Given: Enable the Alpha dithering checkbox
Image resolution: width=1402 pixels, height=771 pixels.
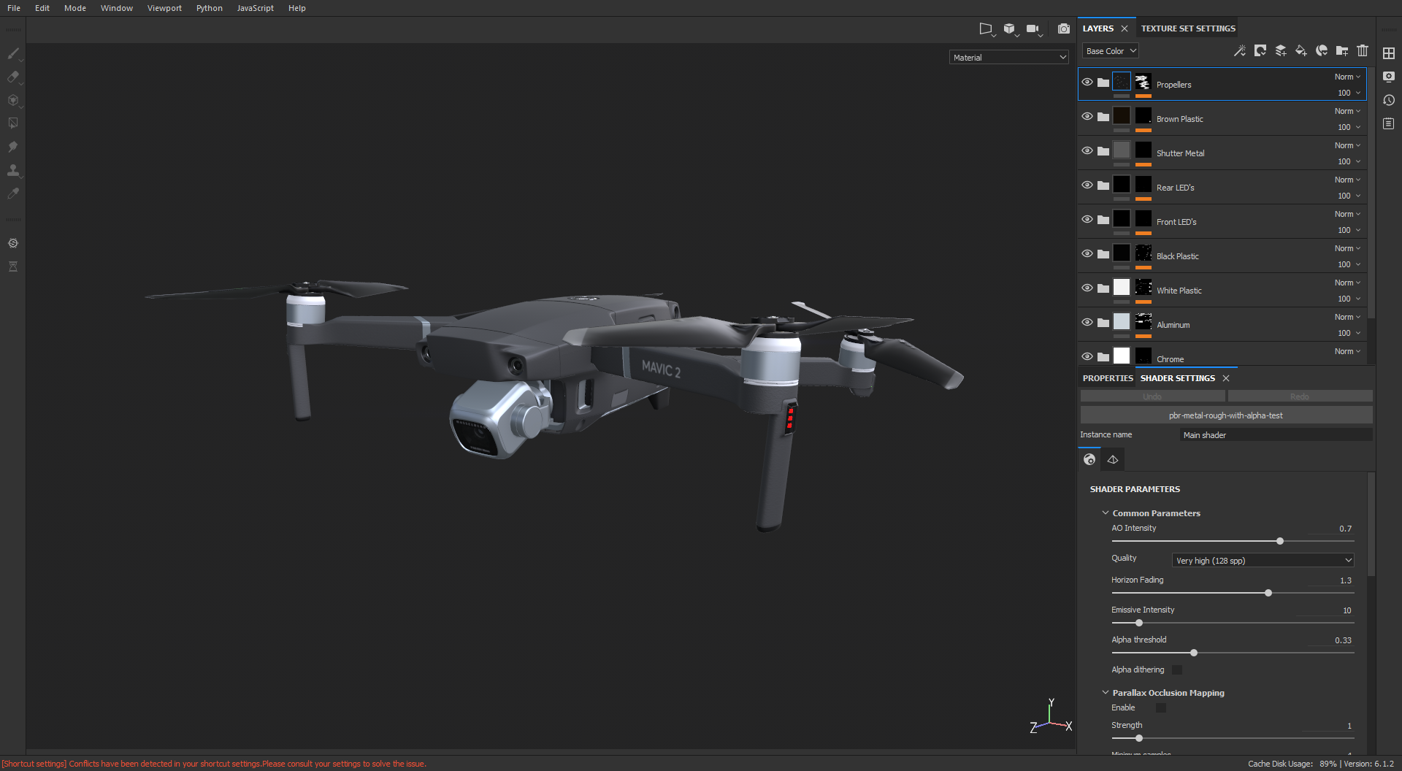Looking at the screenshot, I should 1177,670.
